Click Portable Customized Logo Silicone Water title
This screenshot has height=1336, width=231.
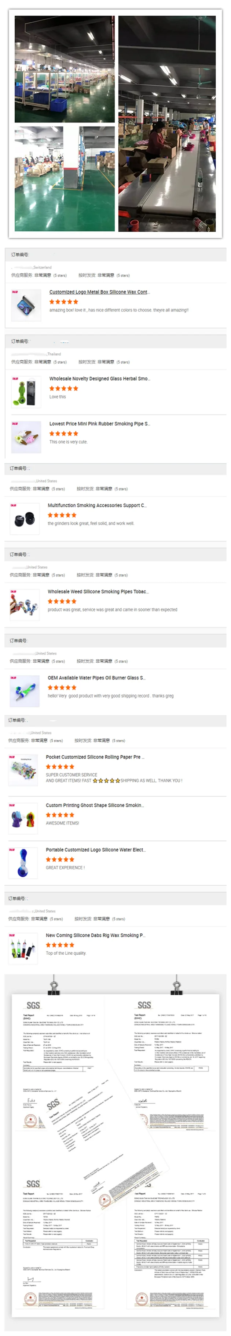tap(95, 849)
